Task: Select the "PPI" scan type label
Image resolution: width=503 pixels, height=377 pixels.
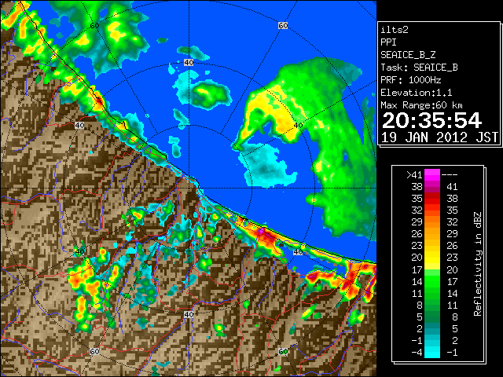Action: pos(388,42)
